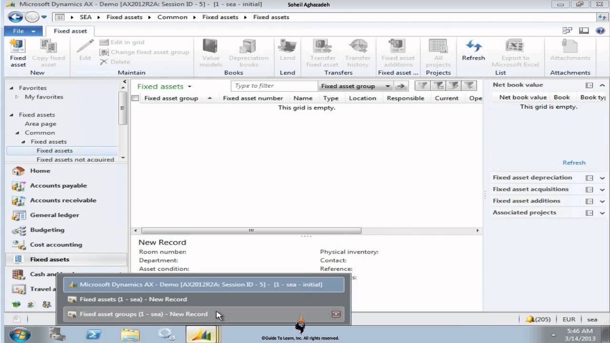
Task: Click first filter funnel icon
Action: pyautogui.click(x=422, y=86)
